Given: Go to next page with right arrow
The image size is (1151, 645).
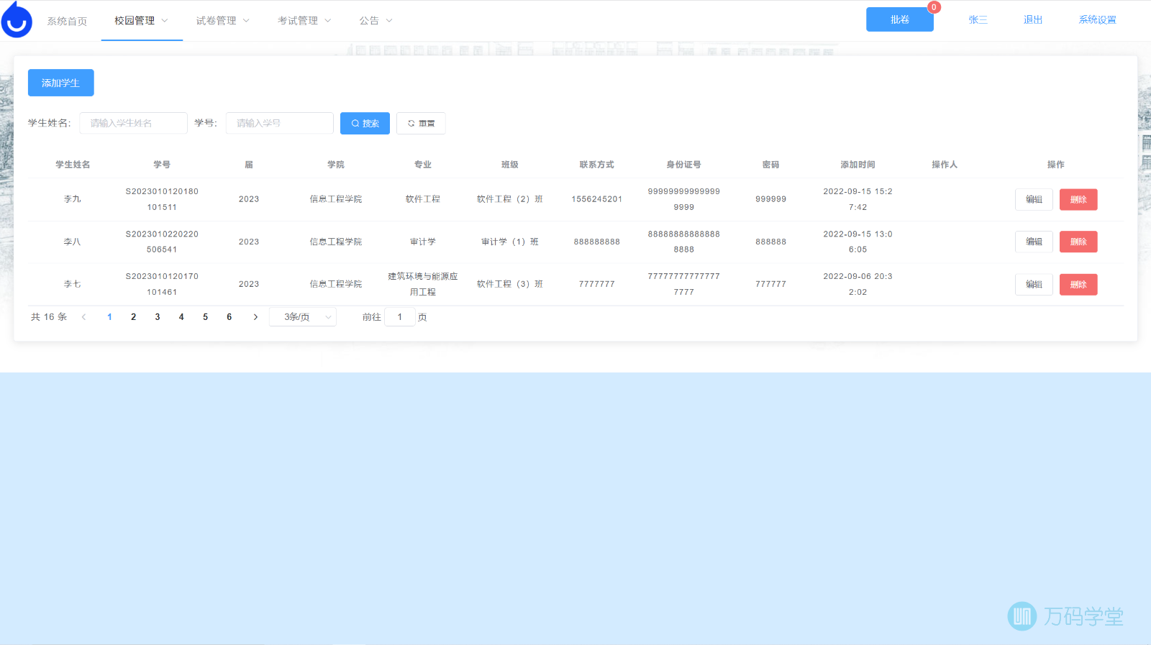Looking at the screenshot, I should [x=255, y=317].
